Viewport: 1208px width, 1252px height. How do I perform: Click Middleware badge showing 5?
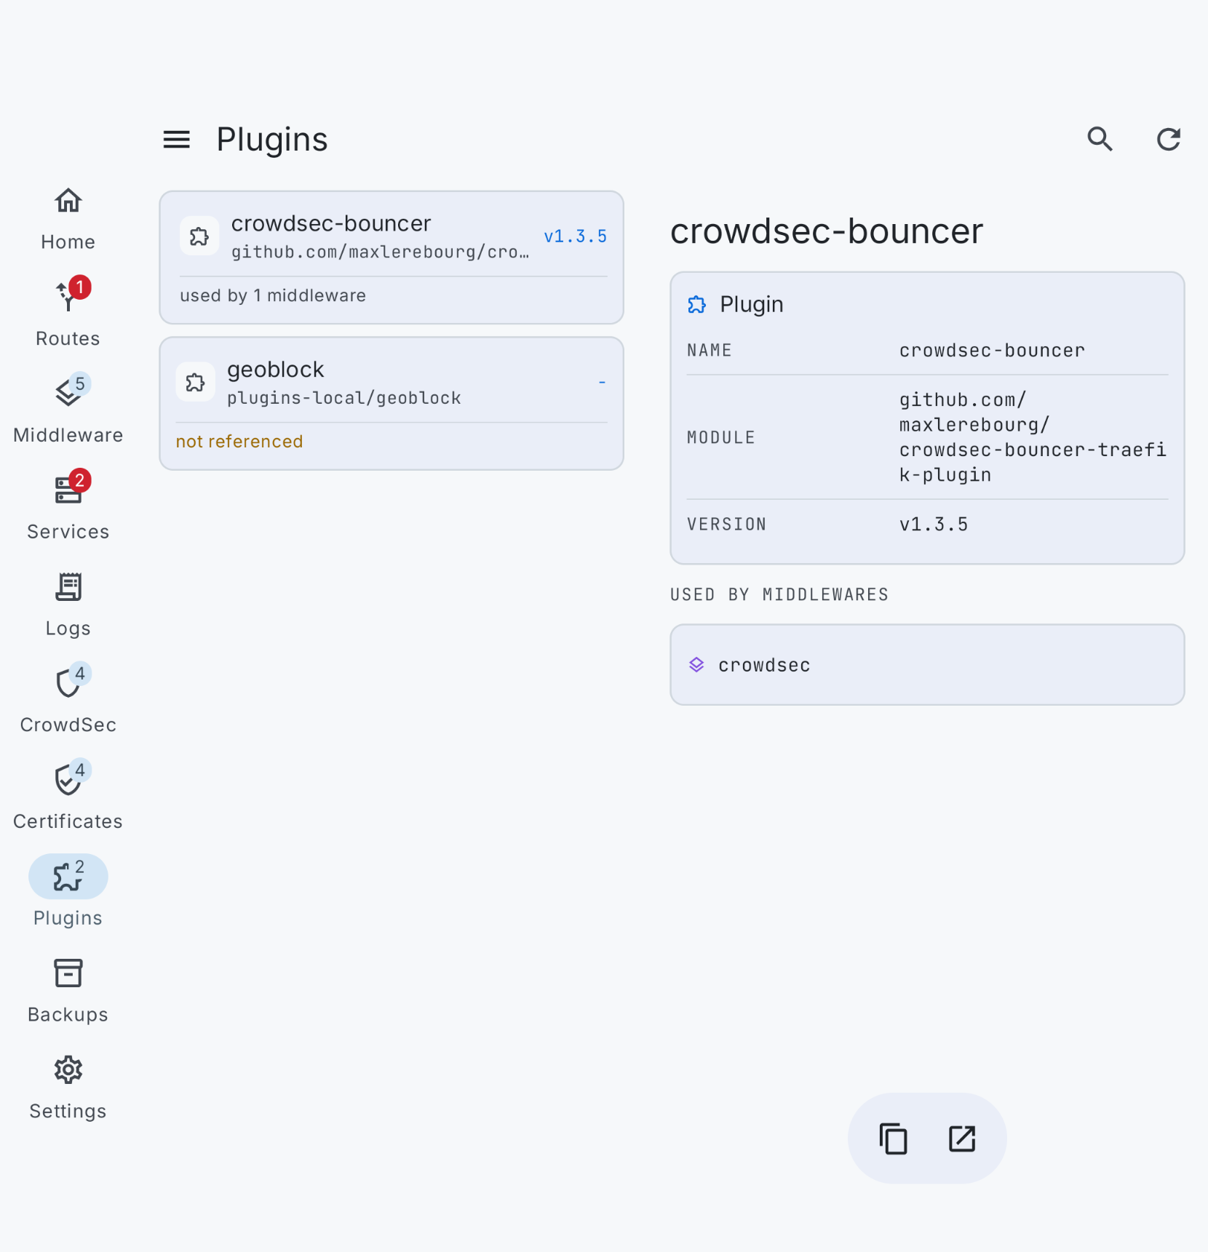point(80,383)
